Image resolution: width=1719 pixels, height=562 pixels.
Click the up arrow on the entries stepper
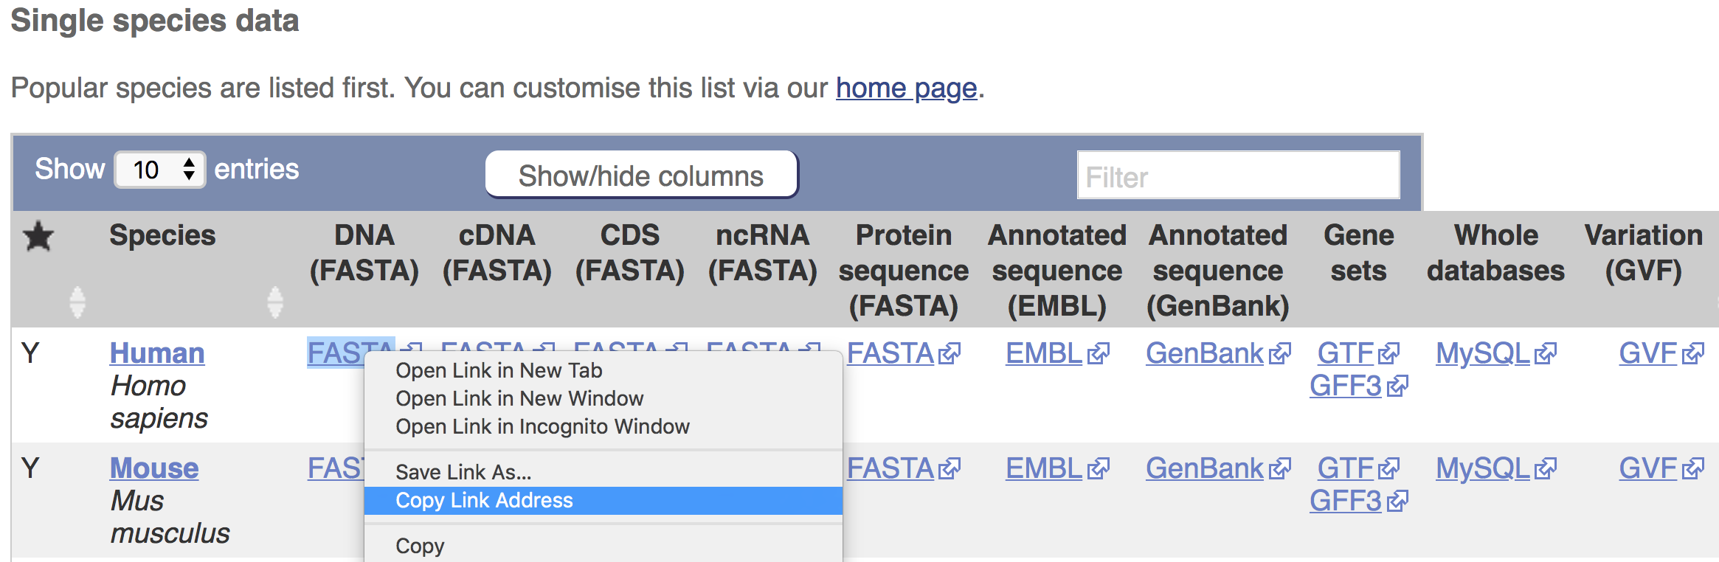click(x=190, y=162)
